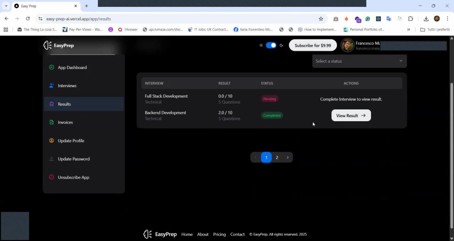Open a new browser tab with plus
Screen dimensions: 454x241
(86, 6)
